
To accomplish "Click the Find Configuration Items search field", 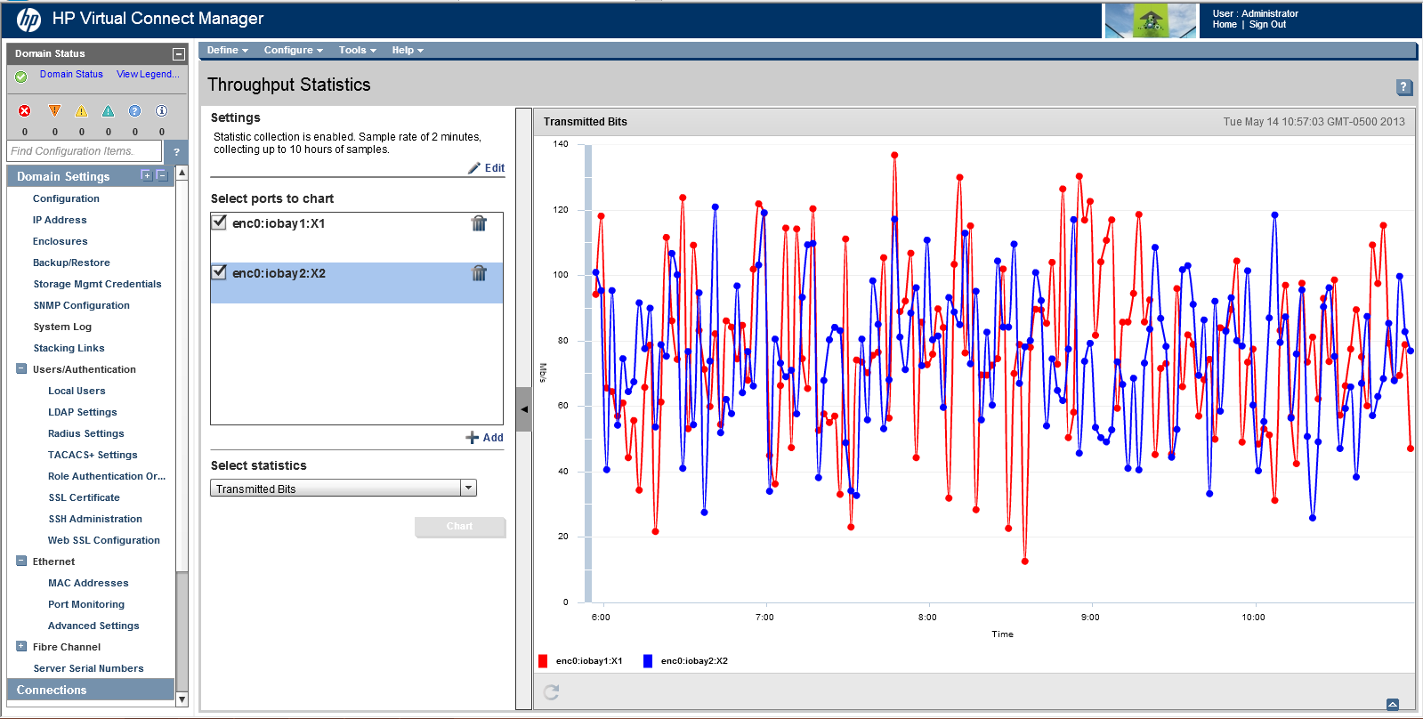I will point(85,151).
